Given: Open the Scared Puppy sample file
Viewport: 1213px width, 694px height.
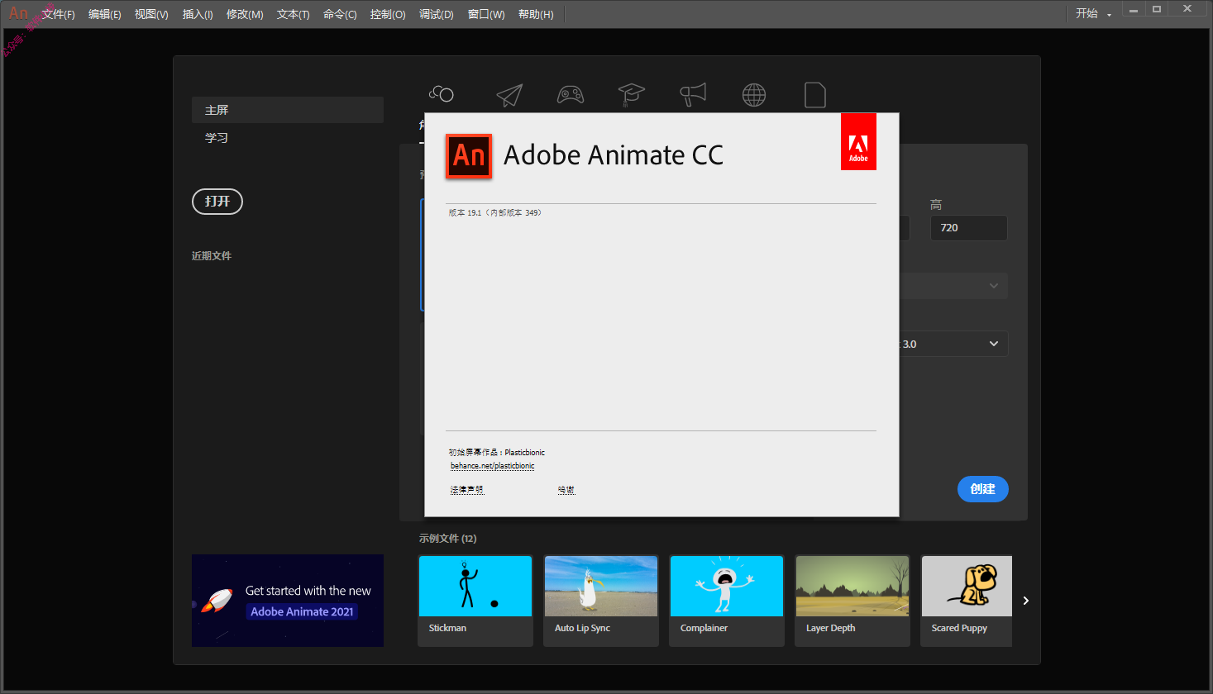Looking at the screenshot, I should (x=967, y=601).
